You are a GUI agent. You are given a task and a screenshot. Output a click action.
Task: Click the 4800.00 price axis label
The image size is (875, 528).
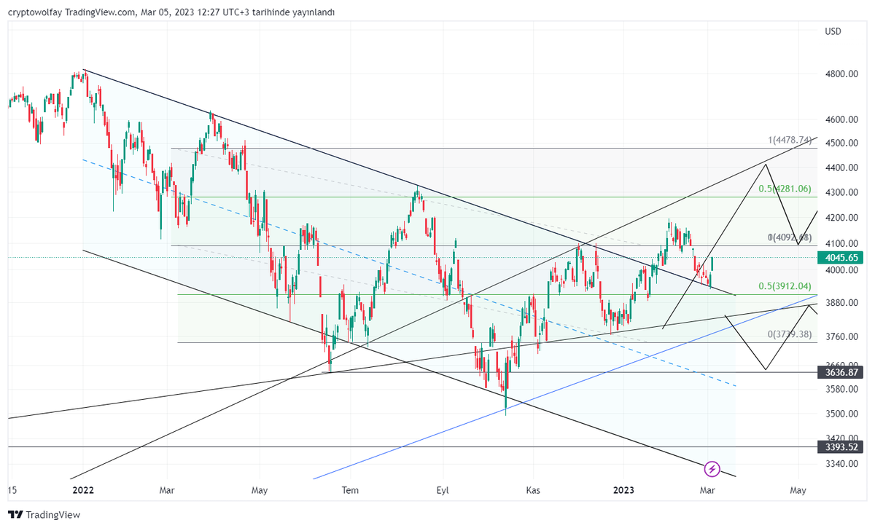[841, 74]
